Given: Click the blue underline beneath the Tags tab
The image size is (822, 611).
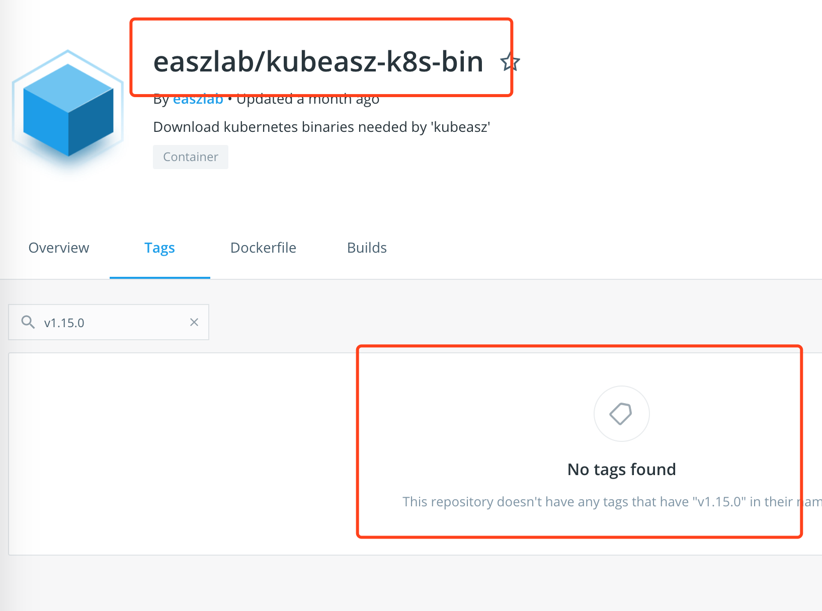Looking at the screenshot, I should [x=159, y=276].
